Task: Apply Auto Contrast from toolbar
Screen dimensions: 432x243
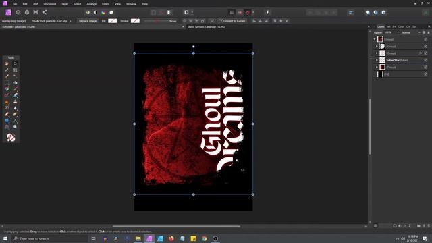Action: pos(95,12)
